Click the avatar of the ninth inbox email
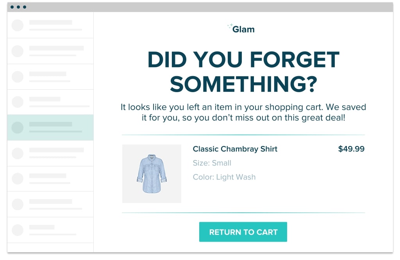400x260 pixels. 18,230
